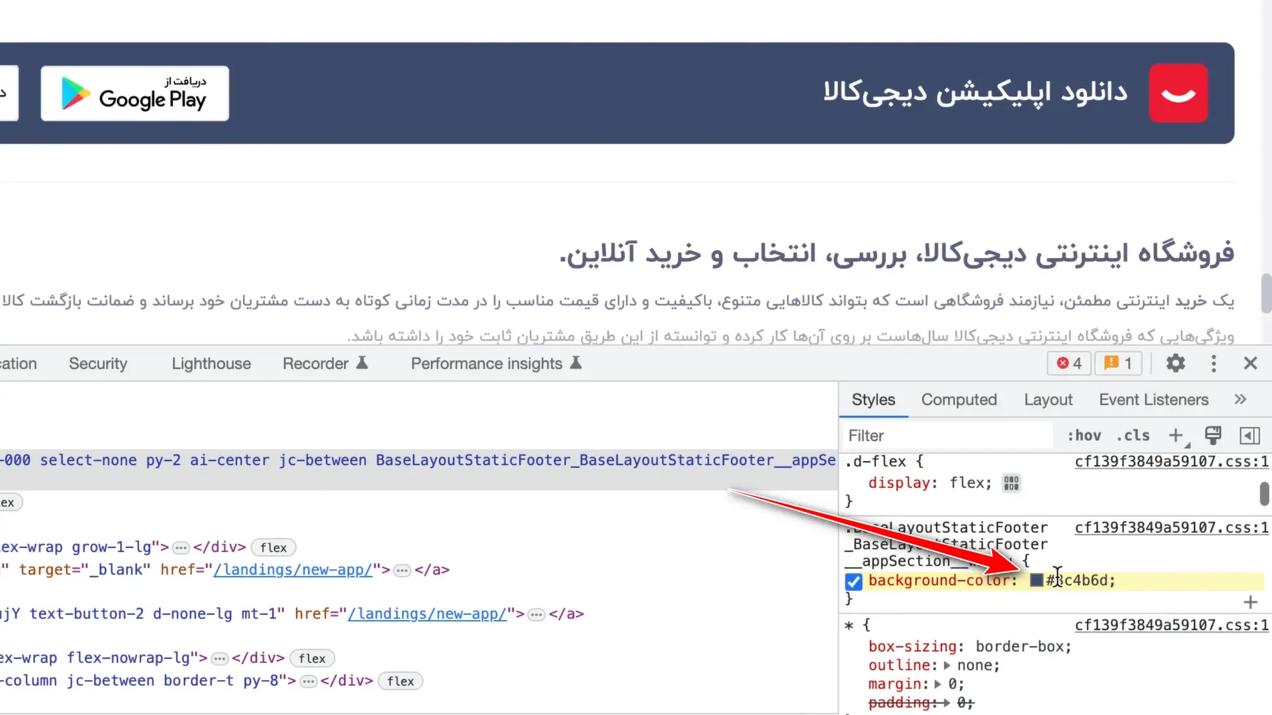
Task: Uncheck the background-color property checkbox
Action: (853, 580)
